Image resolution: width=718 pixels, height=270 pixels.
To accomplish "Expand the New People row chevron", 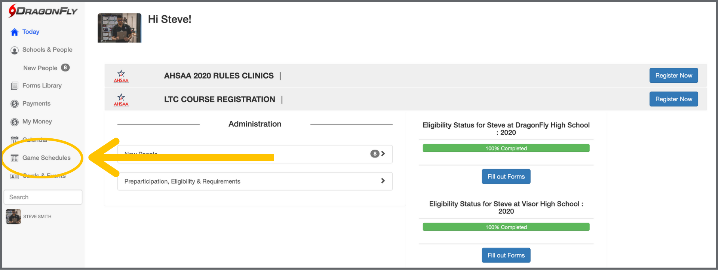I will [x=383, y=154].
